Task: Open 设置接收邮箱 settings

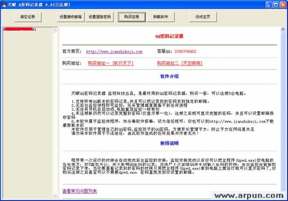Action: pyautogui.click(x=71, y=17)
